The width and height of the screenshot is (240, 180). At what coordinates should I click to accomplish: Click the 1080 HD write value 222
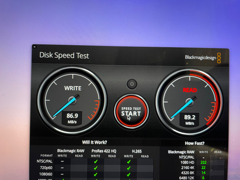pos(204,162)
